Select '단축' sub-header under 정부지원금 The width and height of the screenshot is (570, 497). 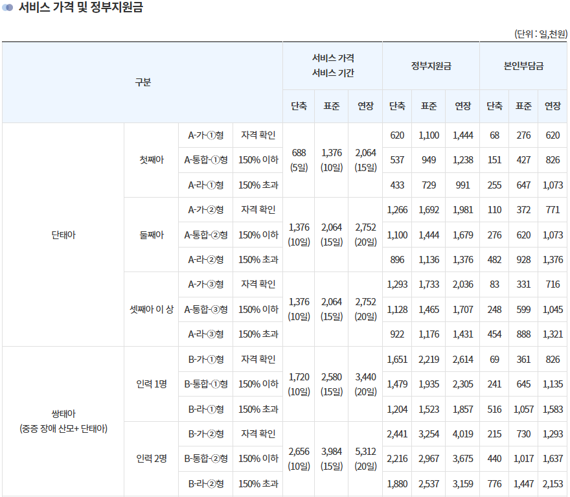point(397,106)
